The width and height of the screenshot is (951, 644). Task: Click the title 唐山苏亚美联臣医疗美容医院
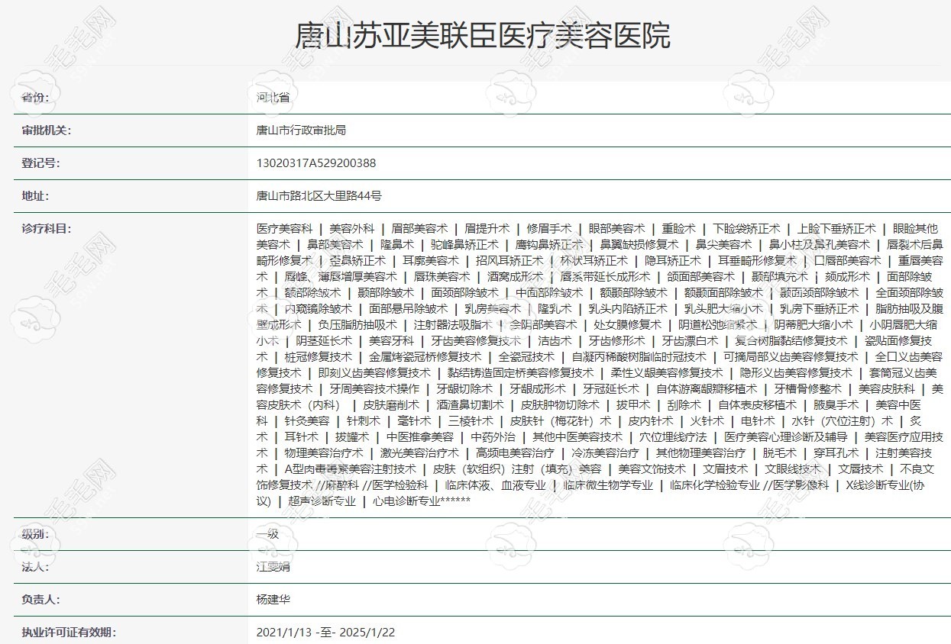tap(482, 35)
